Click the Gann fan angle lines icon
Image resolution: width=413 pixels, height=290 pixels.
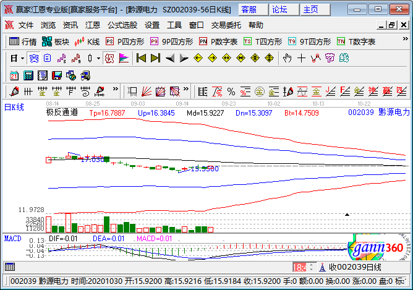click(147, 92)
